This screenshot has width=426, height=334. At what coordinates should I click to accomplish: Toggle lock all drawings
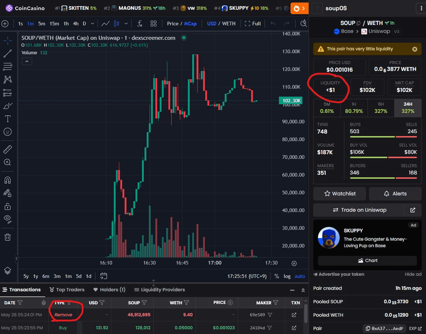[x=8, y=207]
